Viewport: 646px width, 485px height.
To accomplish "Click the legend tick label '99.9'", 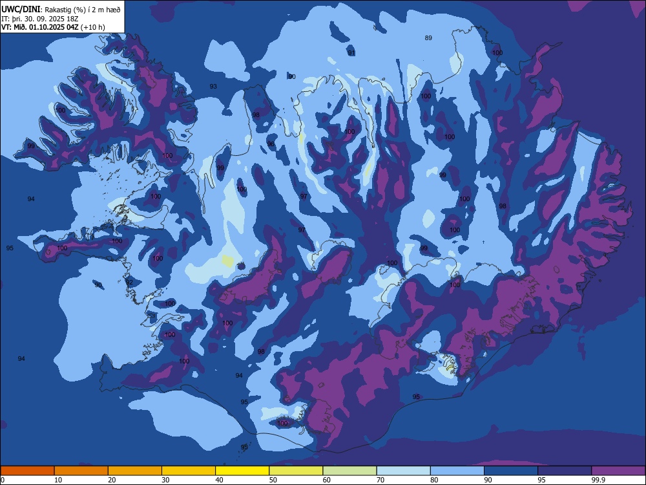I will [x=598, y=480].
